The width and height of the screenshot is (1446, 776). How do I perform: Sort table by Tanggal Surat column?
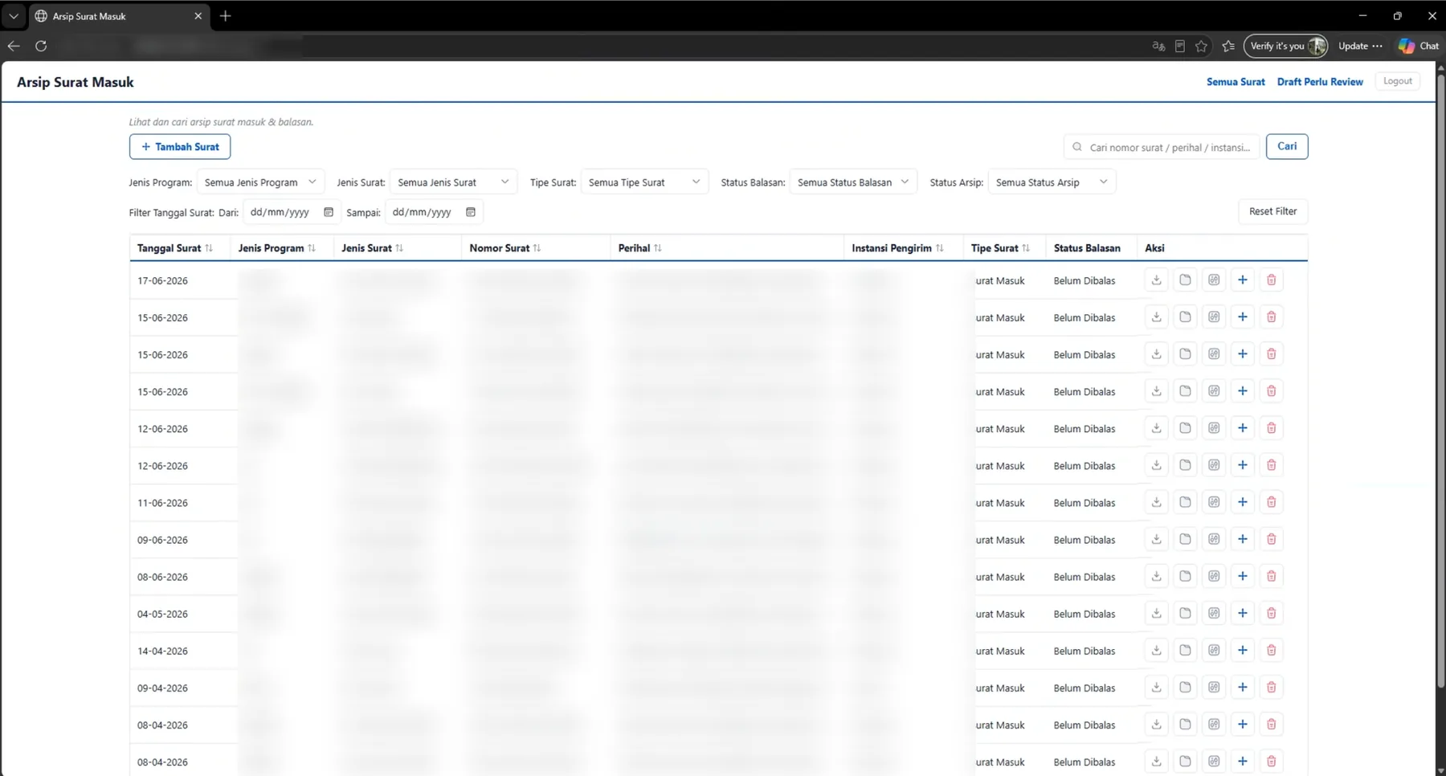tap(209, 248)
